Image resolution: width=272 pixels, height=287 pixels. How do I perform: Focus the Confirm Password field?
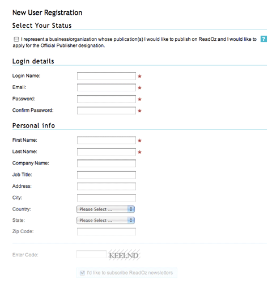(107, 111)
